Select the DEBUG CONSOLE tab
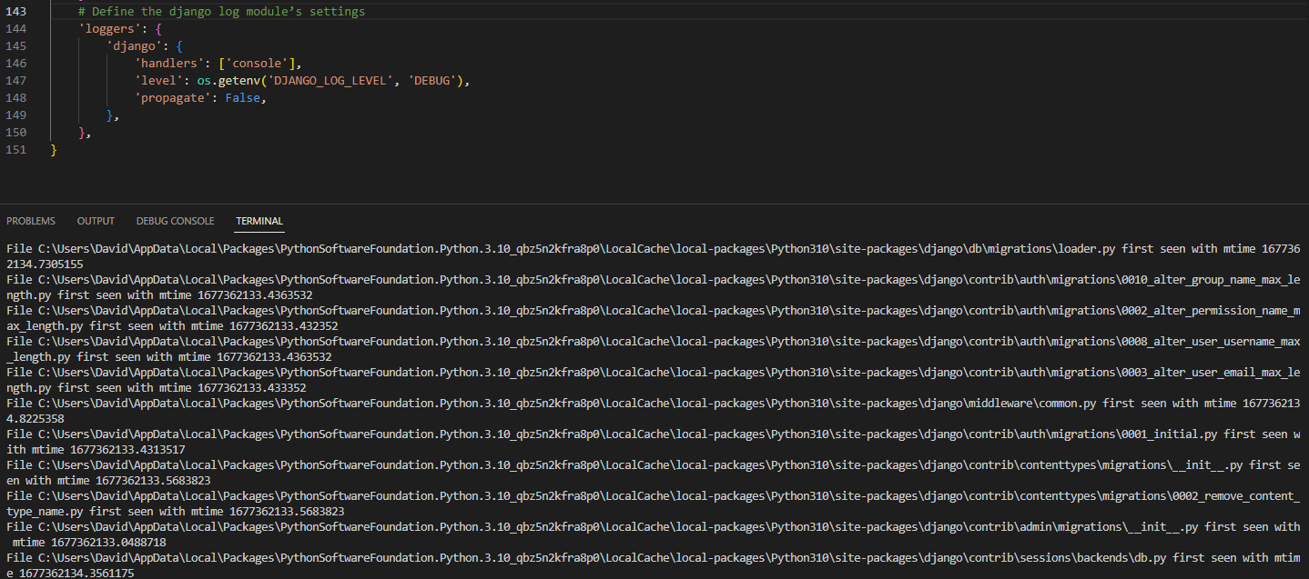The width and height of the screenshot is (1309, 579). [175, 221]
